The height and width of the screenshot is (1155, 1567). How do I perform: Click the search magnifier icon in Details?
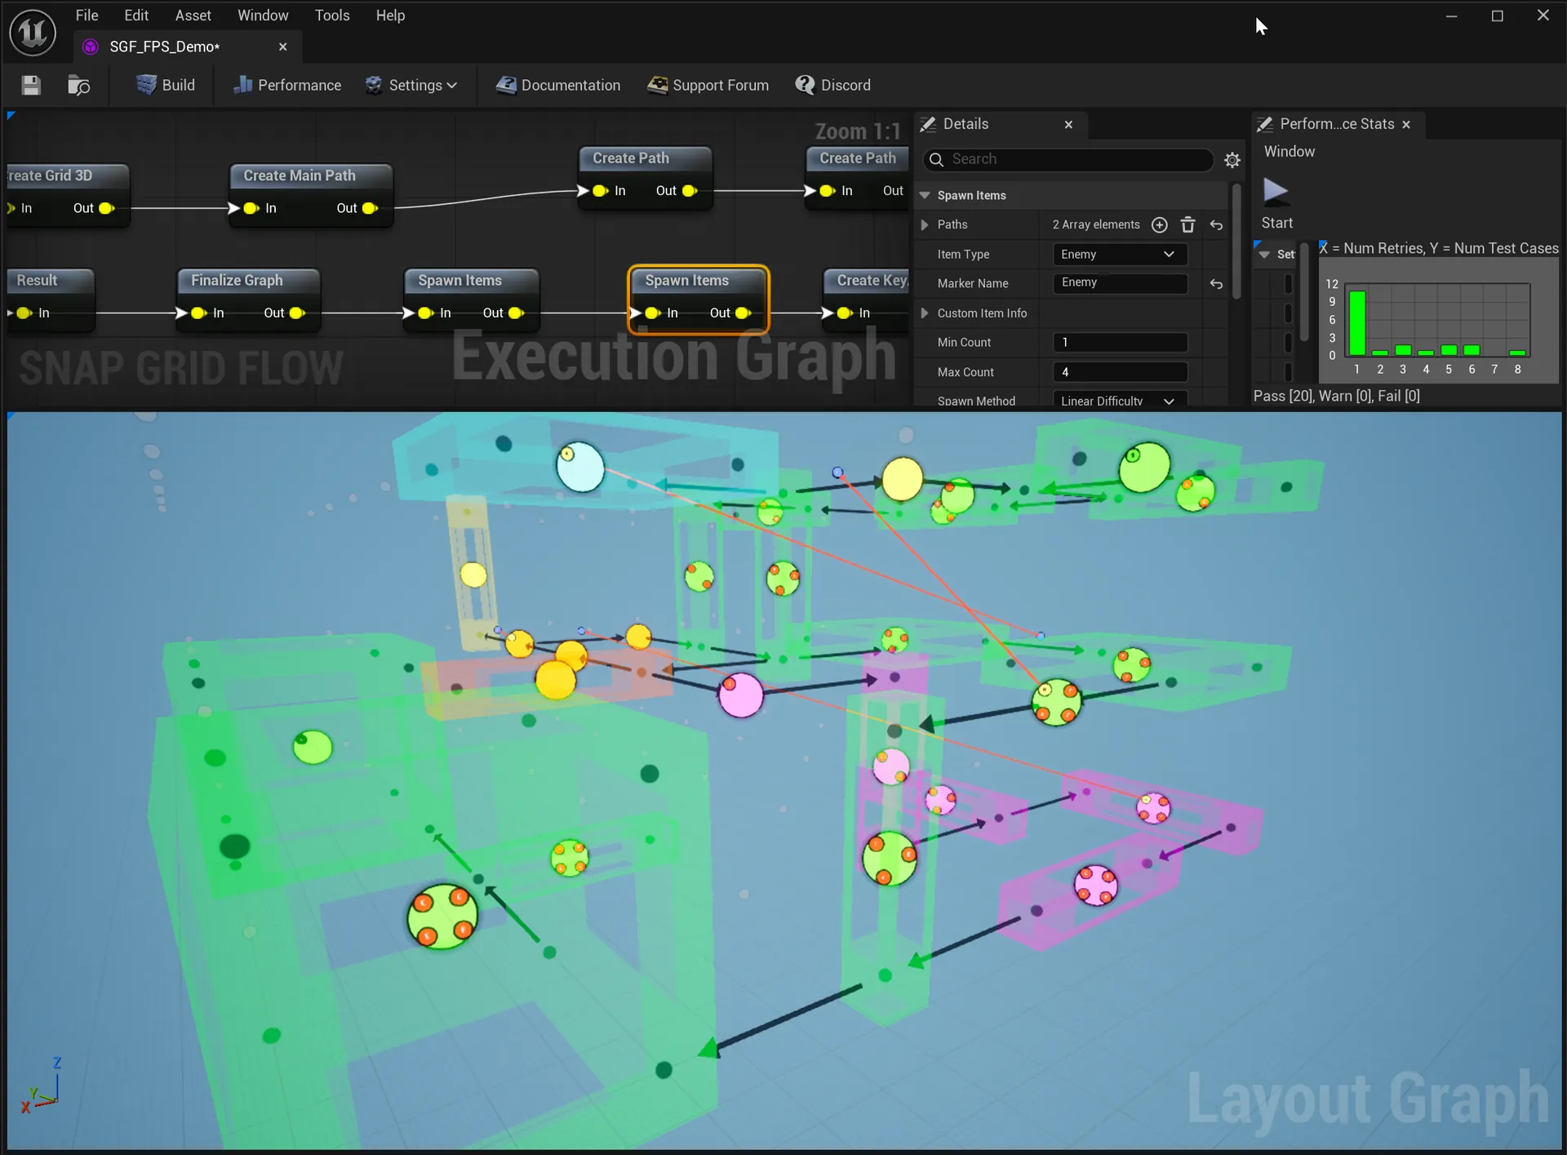(x=937, y=159)
